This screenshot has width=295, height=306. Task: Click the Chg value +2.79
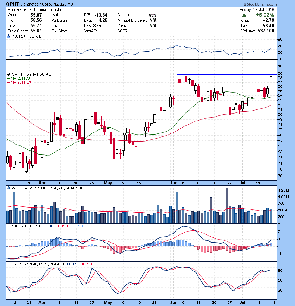[268, 20]
